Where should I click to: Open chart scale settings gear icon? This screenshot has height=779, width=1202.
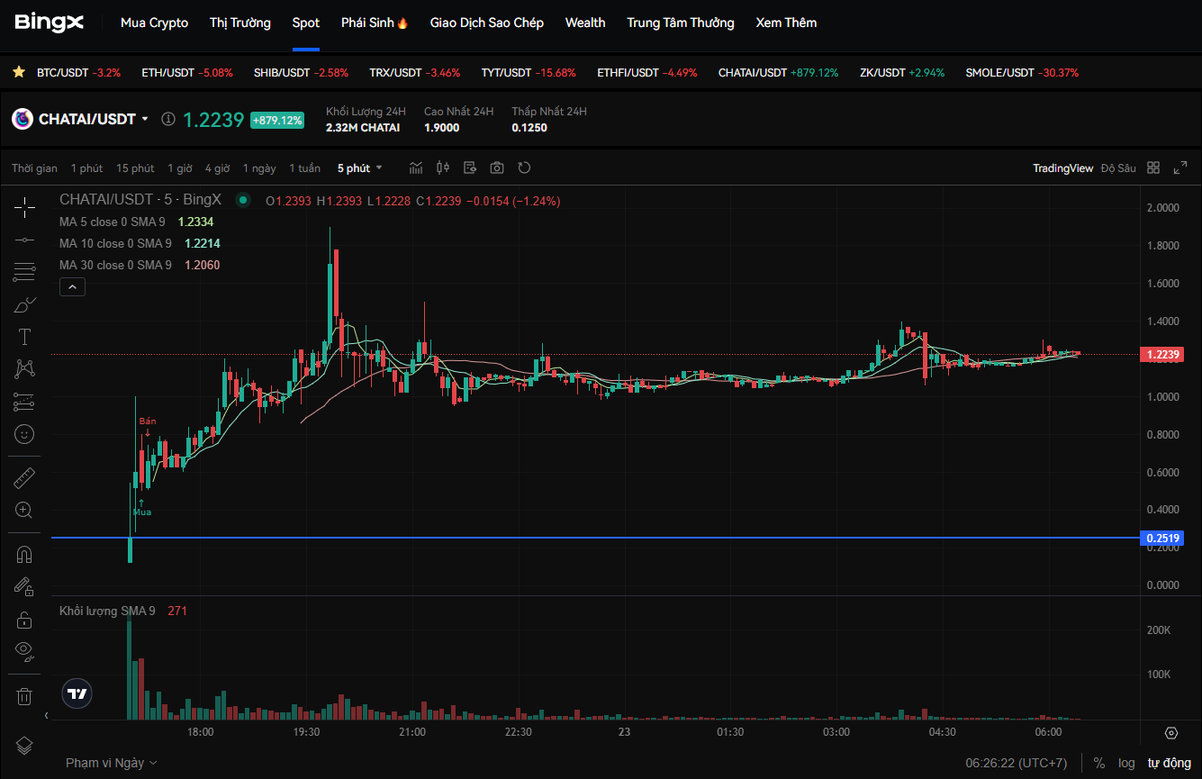(x=1171, y=733)
